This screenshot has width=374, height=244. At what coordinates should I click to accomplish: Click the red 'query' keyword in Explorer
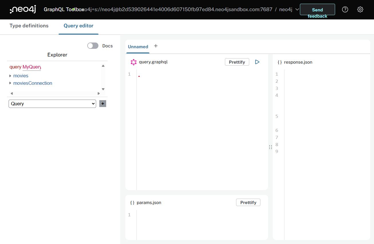point(15,67)
